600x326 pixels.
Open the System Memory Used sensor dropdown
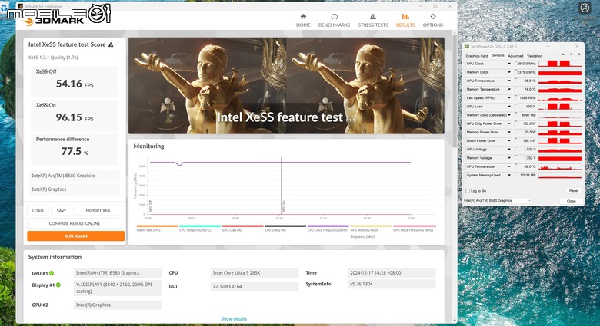509,175
